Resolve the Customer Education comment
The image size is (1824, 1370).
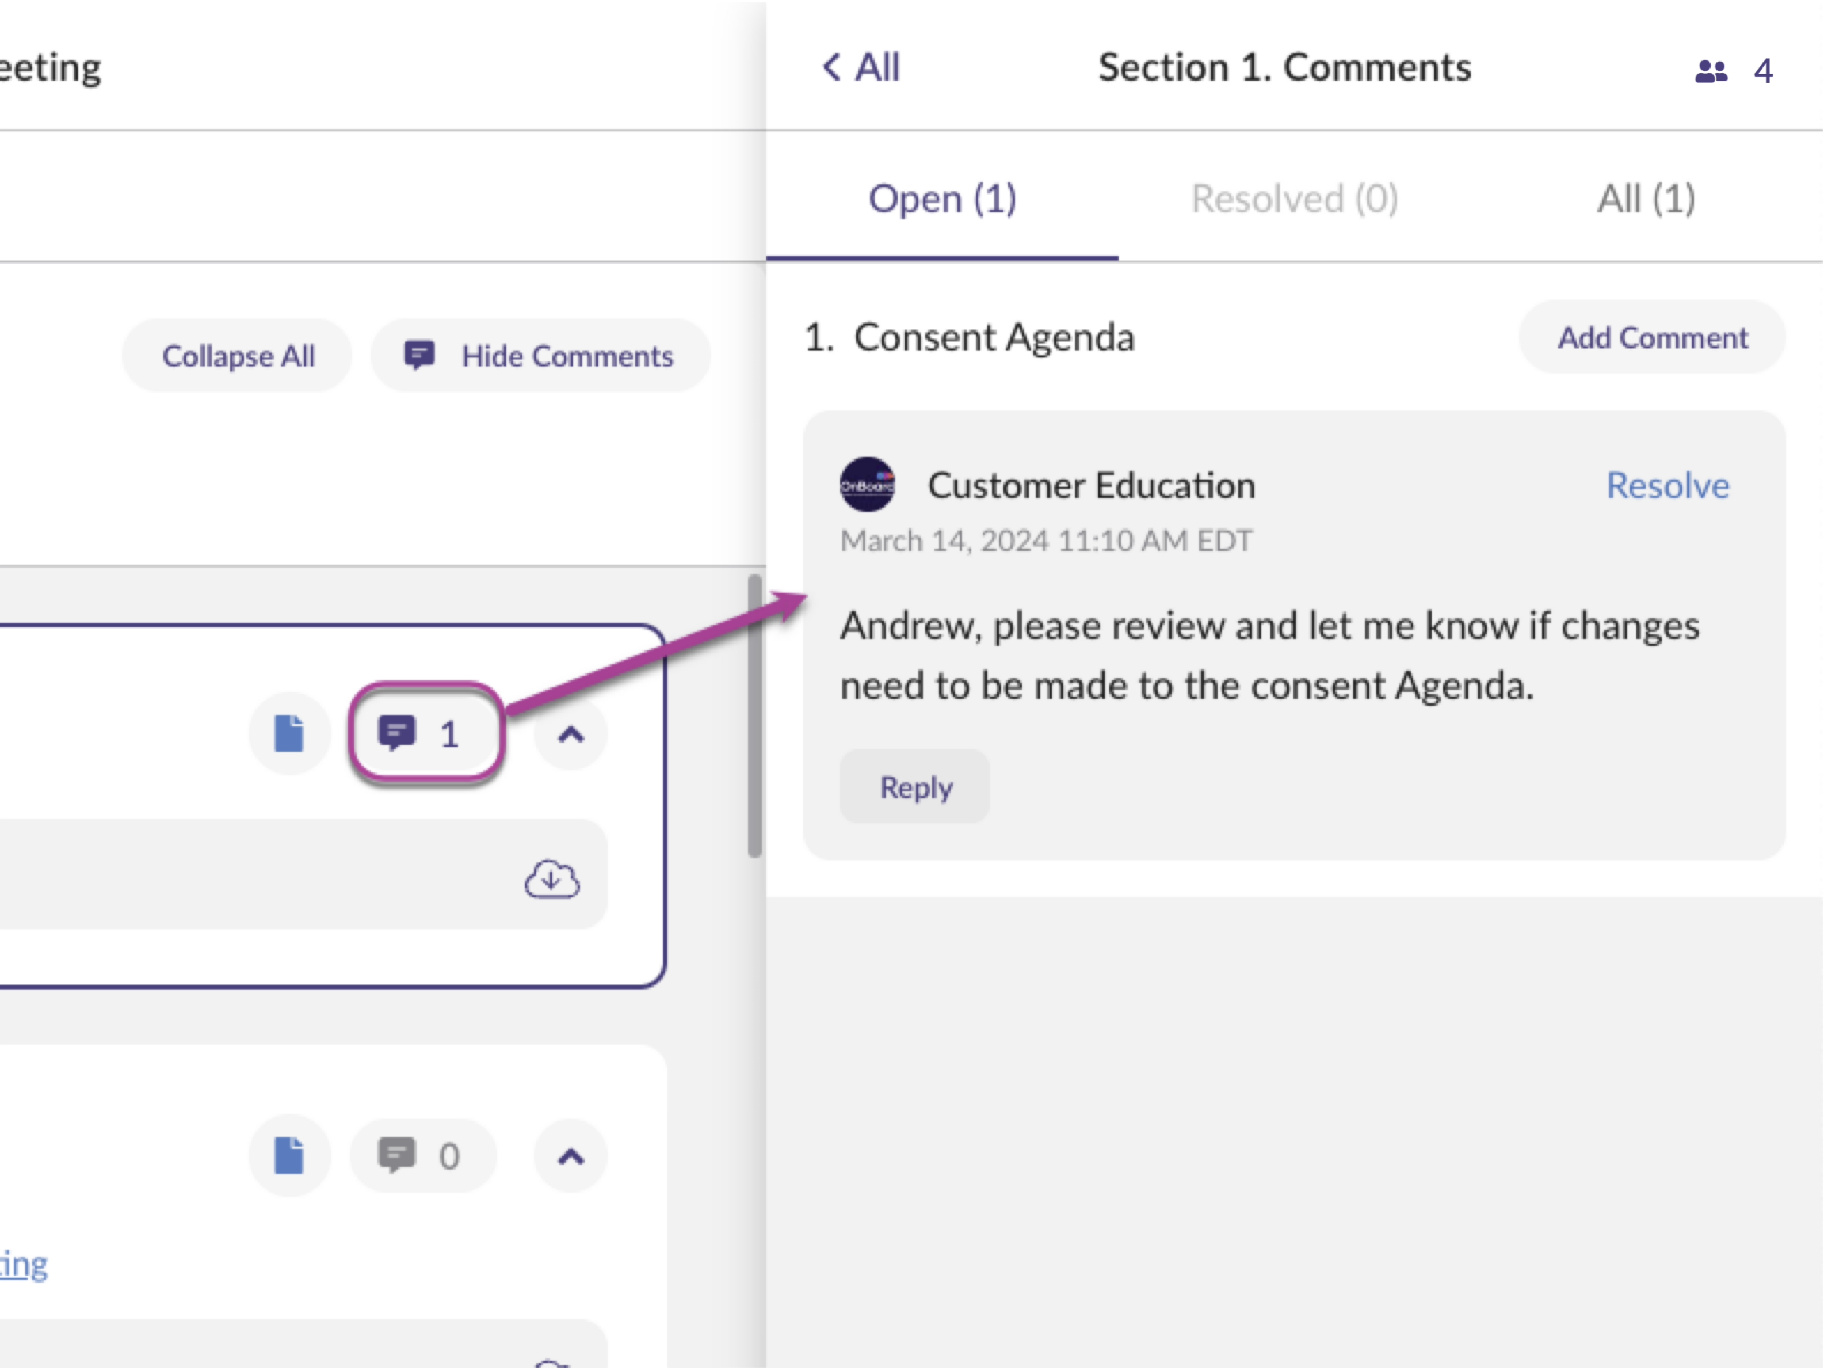pos(1667,486)
